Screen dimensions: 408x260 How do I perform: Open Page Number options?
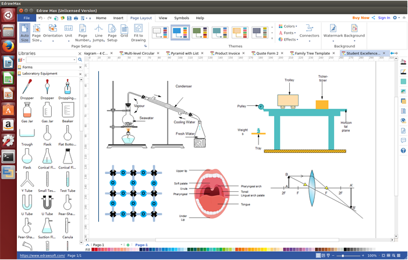pyautogui.click(x=83, y=33)
